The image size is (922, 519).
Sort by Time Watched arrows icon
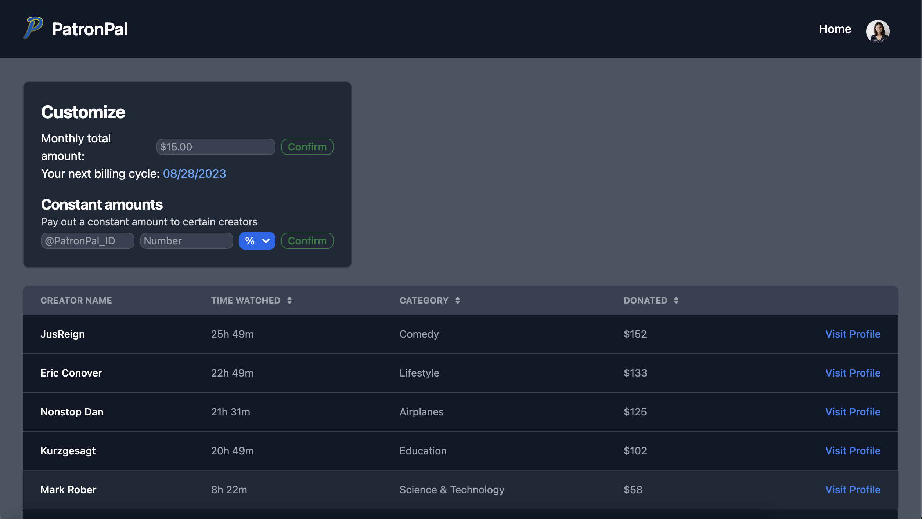pos(289,300)
